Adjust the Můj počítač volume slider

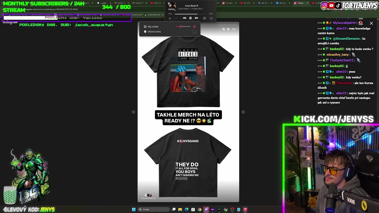(x=183, y=27)
